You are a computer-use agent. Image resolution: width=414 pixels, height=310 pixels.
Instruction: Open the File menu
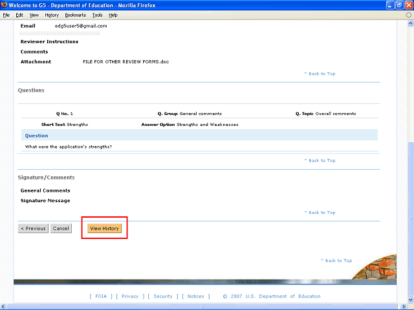click(x=6, y=15)
